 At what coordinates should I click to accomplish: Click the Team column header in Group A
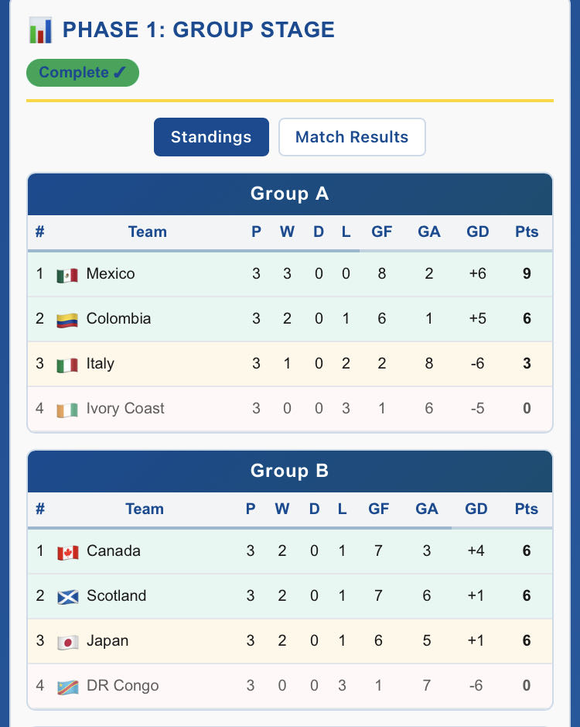point(147,231)
